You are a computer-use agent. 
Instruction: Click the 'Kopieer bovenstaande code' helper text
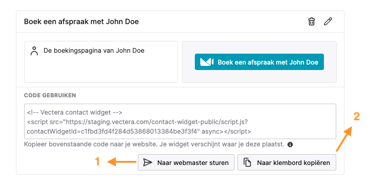coord(155,144)
